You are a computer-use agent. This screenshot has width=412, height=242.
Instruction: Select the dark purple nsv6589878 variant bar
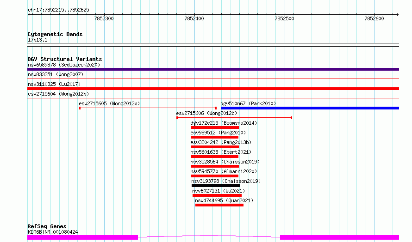pos(213,69)
